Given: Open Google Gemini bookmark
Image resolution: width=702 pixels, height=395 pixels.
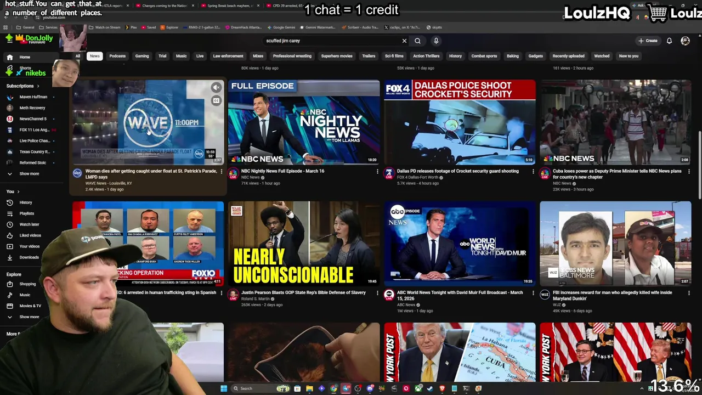Looking at the screenshot, I should [281, 27].
